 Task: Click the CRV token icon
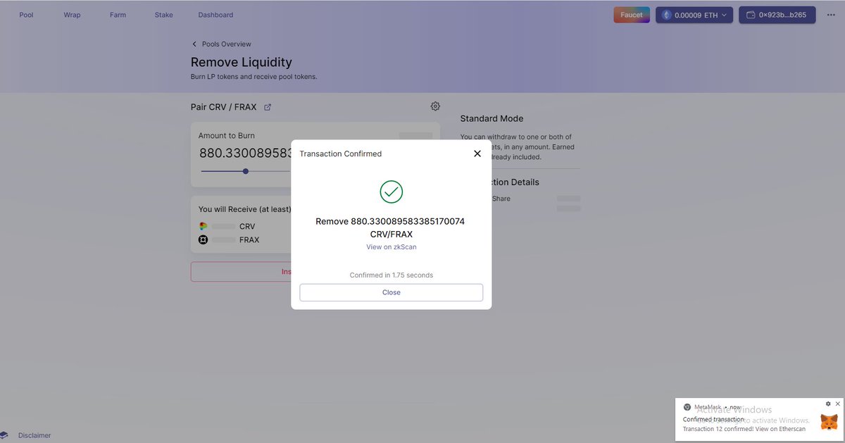(204, 226)
